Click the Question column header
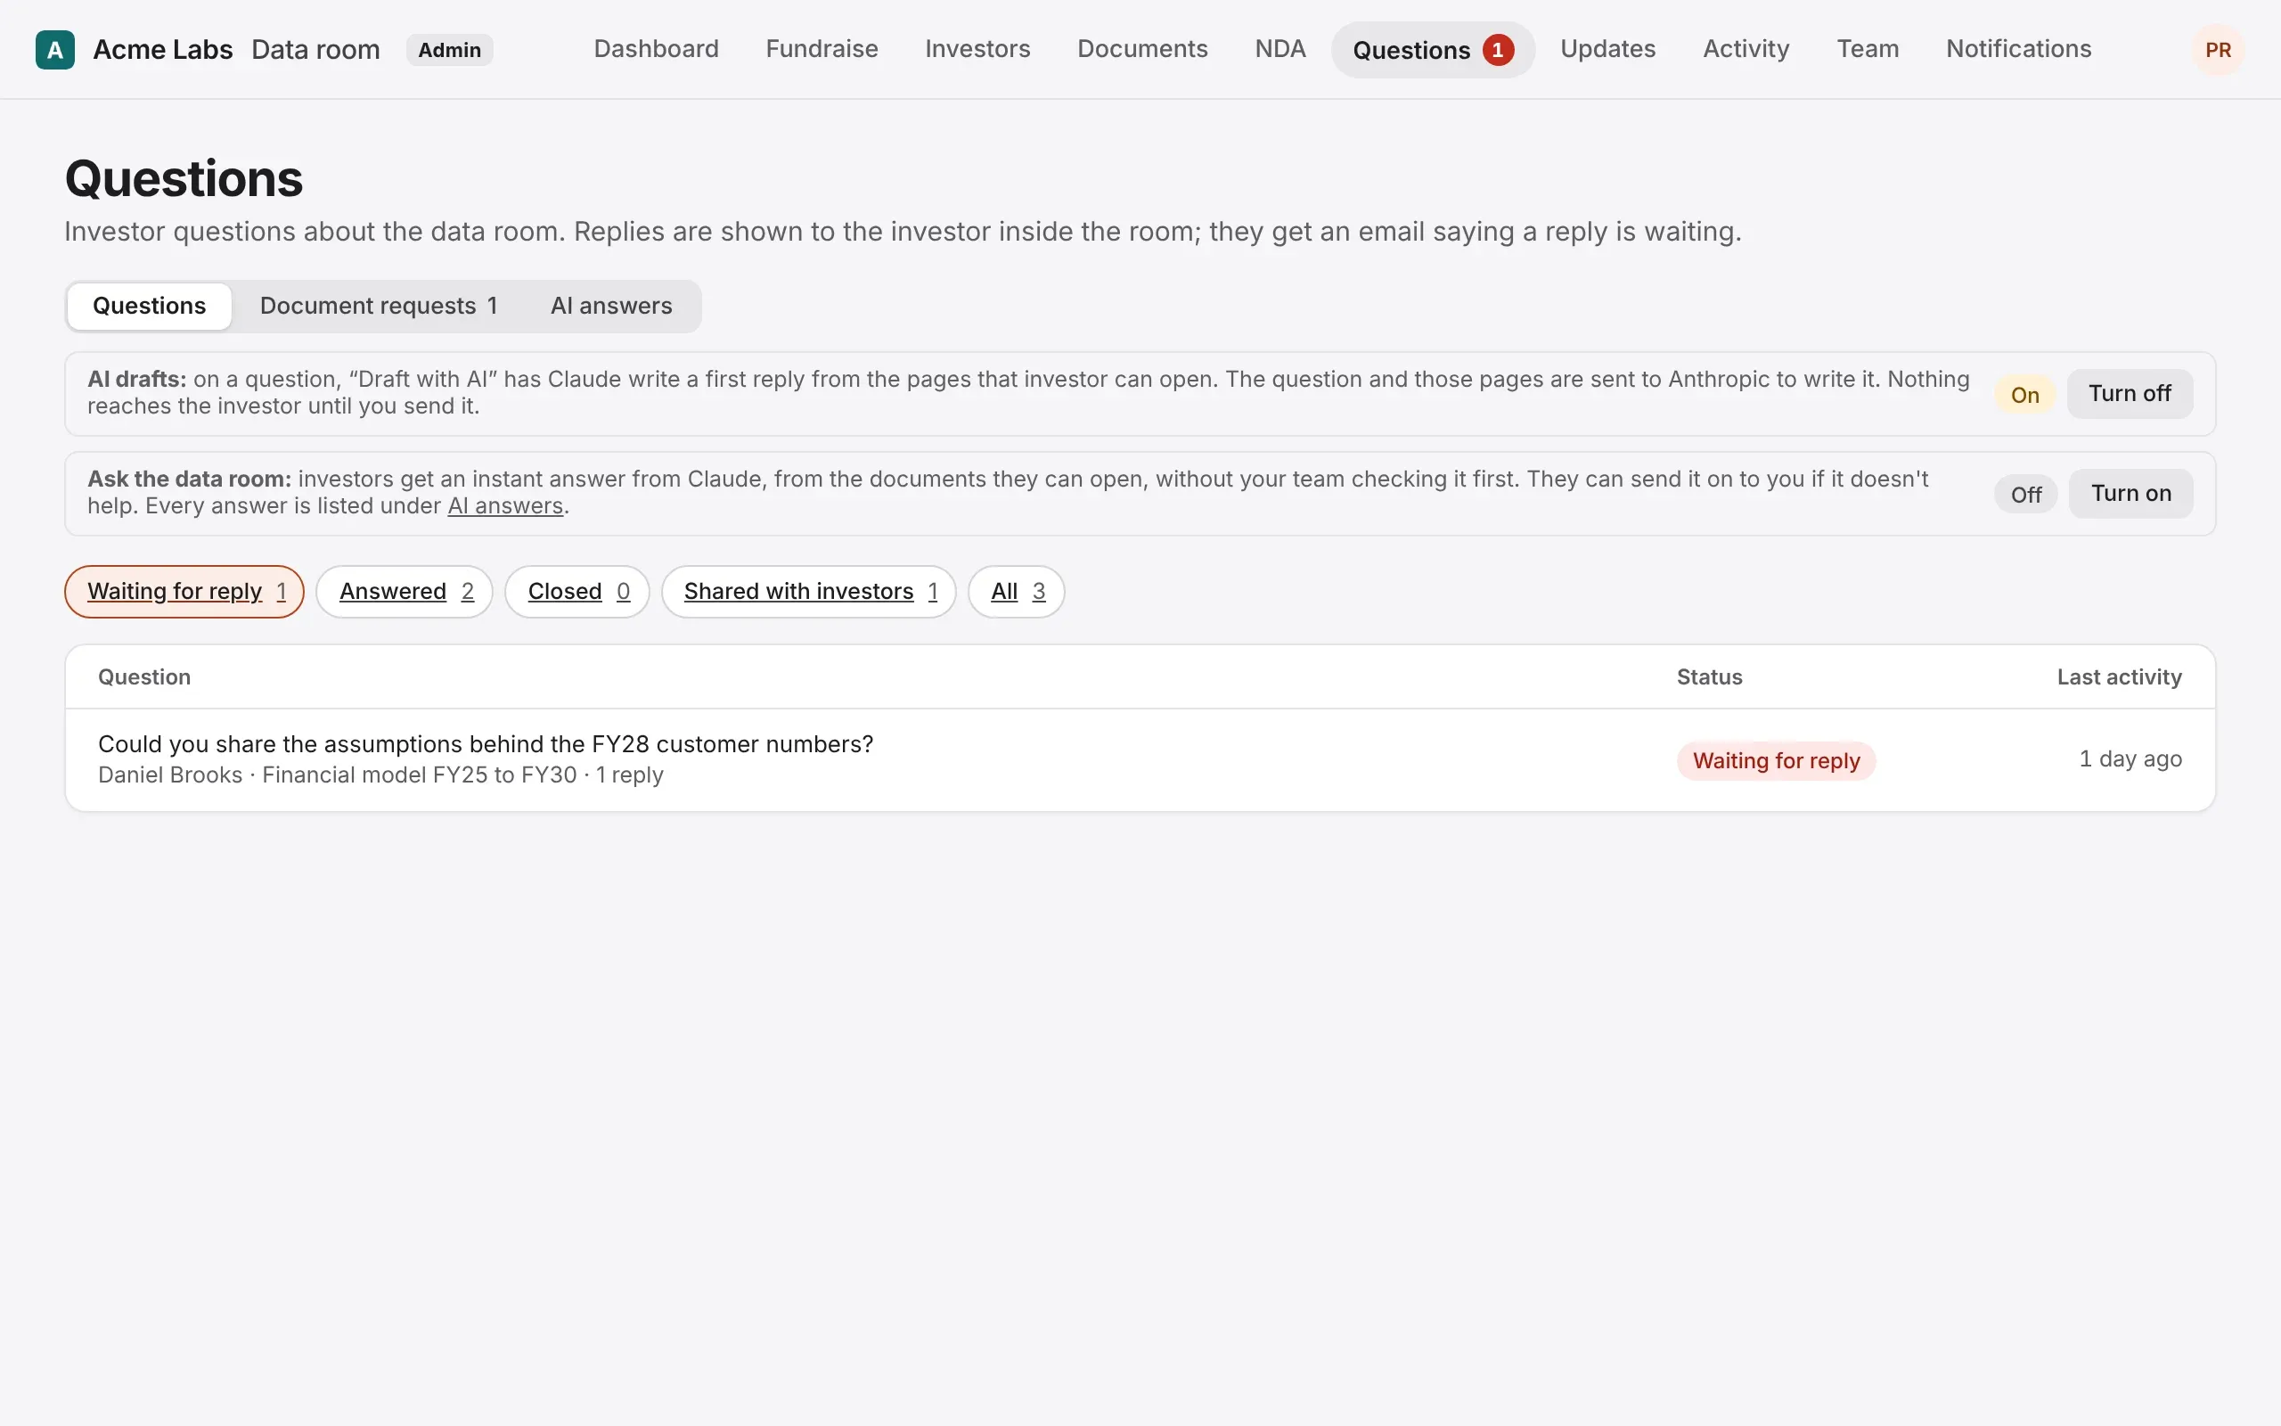 [144, 677]
